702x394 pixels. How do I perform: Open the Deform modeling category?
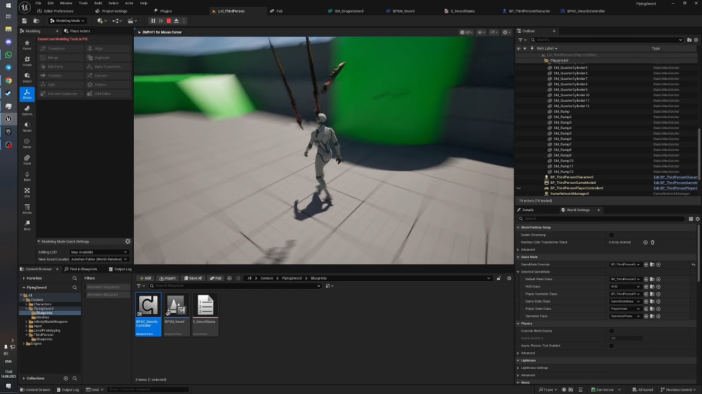27,111
